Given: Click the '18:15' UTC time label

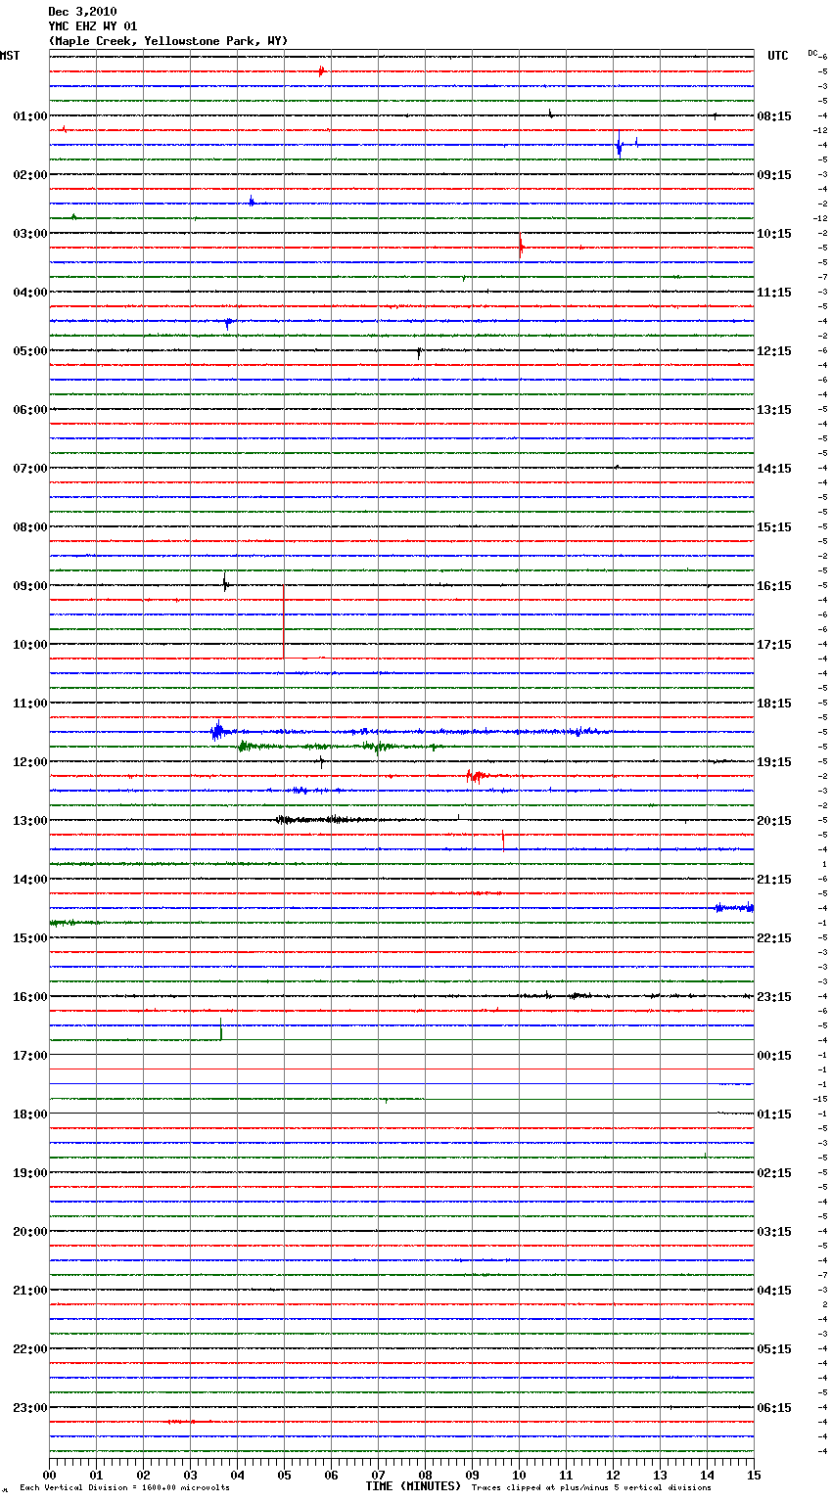Looking at the screenshot, I should [774, 704].
